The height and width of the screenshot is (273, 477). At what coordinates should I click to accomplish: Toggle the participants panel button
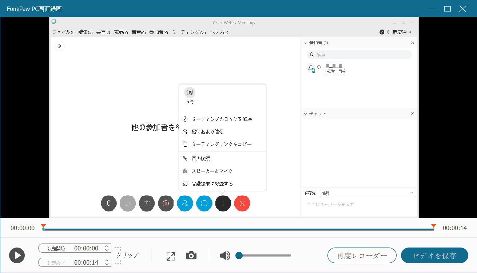point(185,203)
